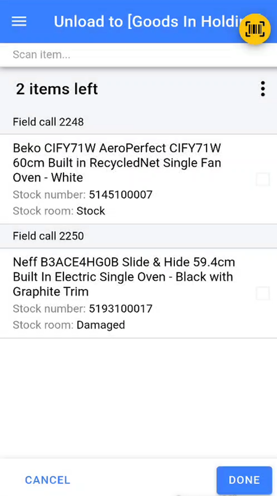The image size is (277, 496).
Task: Tick the checkbox for the Beko oven
Action: 263,179
